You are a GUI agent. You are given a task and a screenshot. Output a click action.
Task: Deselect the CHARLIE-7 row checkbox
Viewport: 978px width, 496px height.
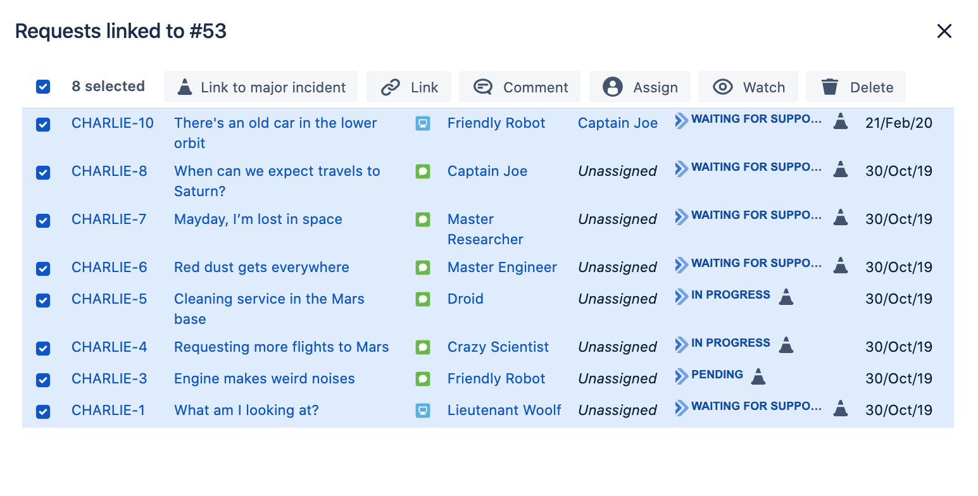[43, 221]
